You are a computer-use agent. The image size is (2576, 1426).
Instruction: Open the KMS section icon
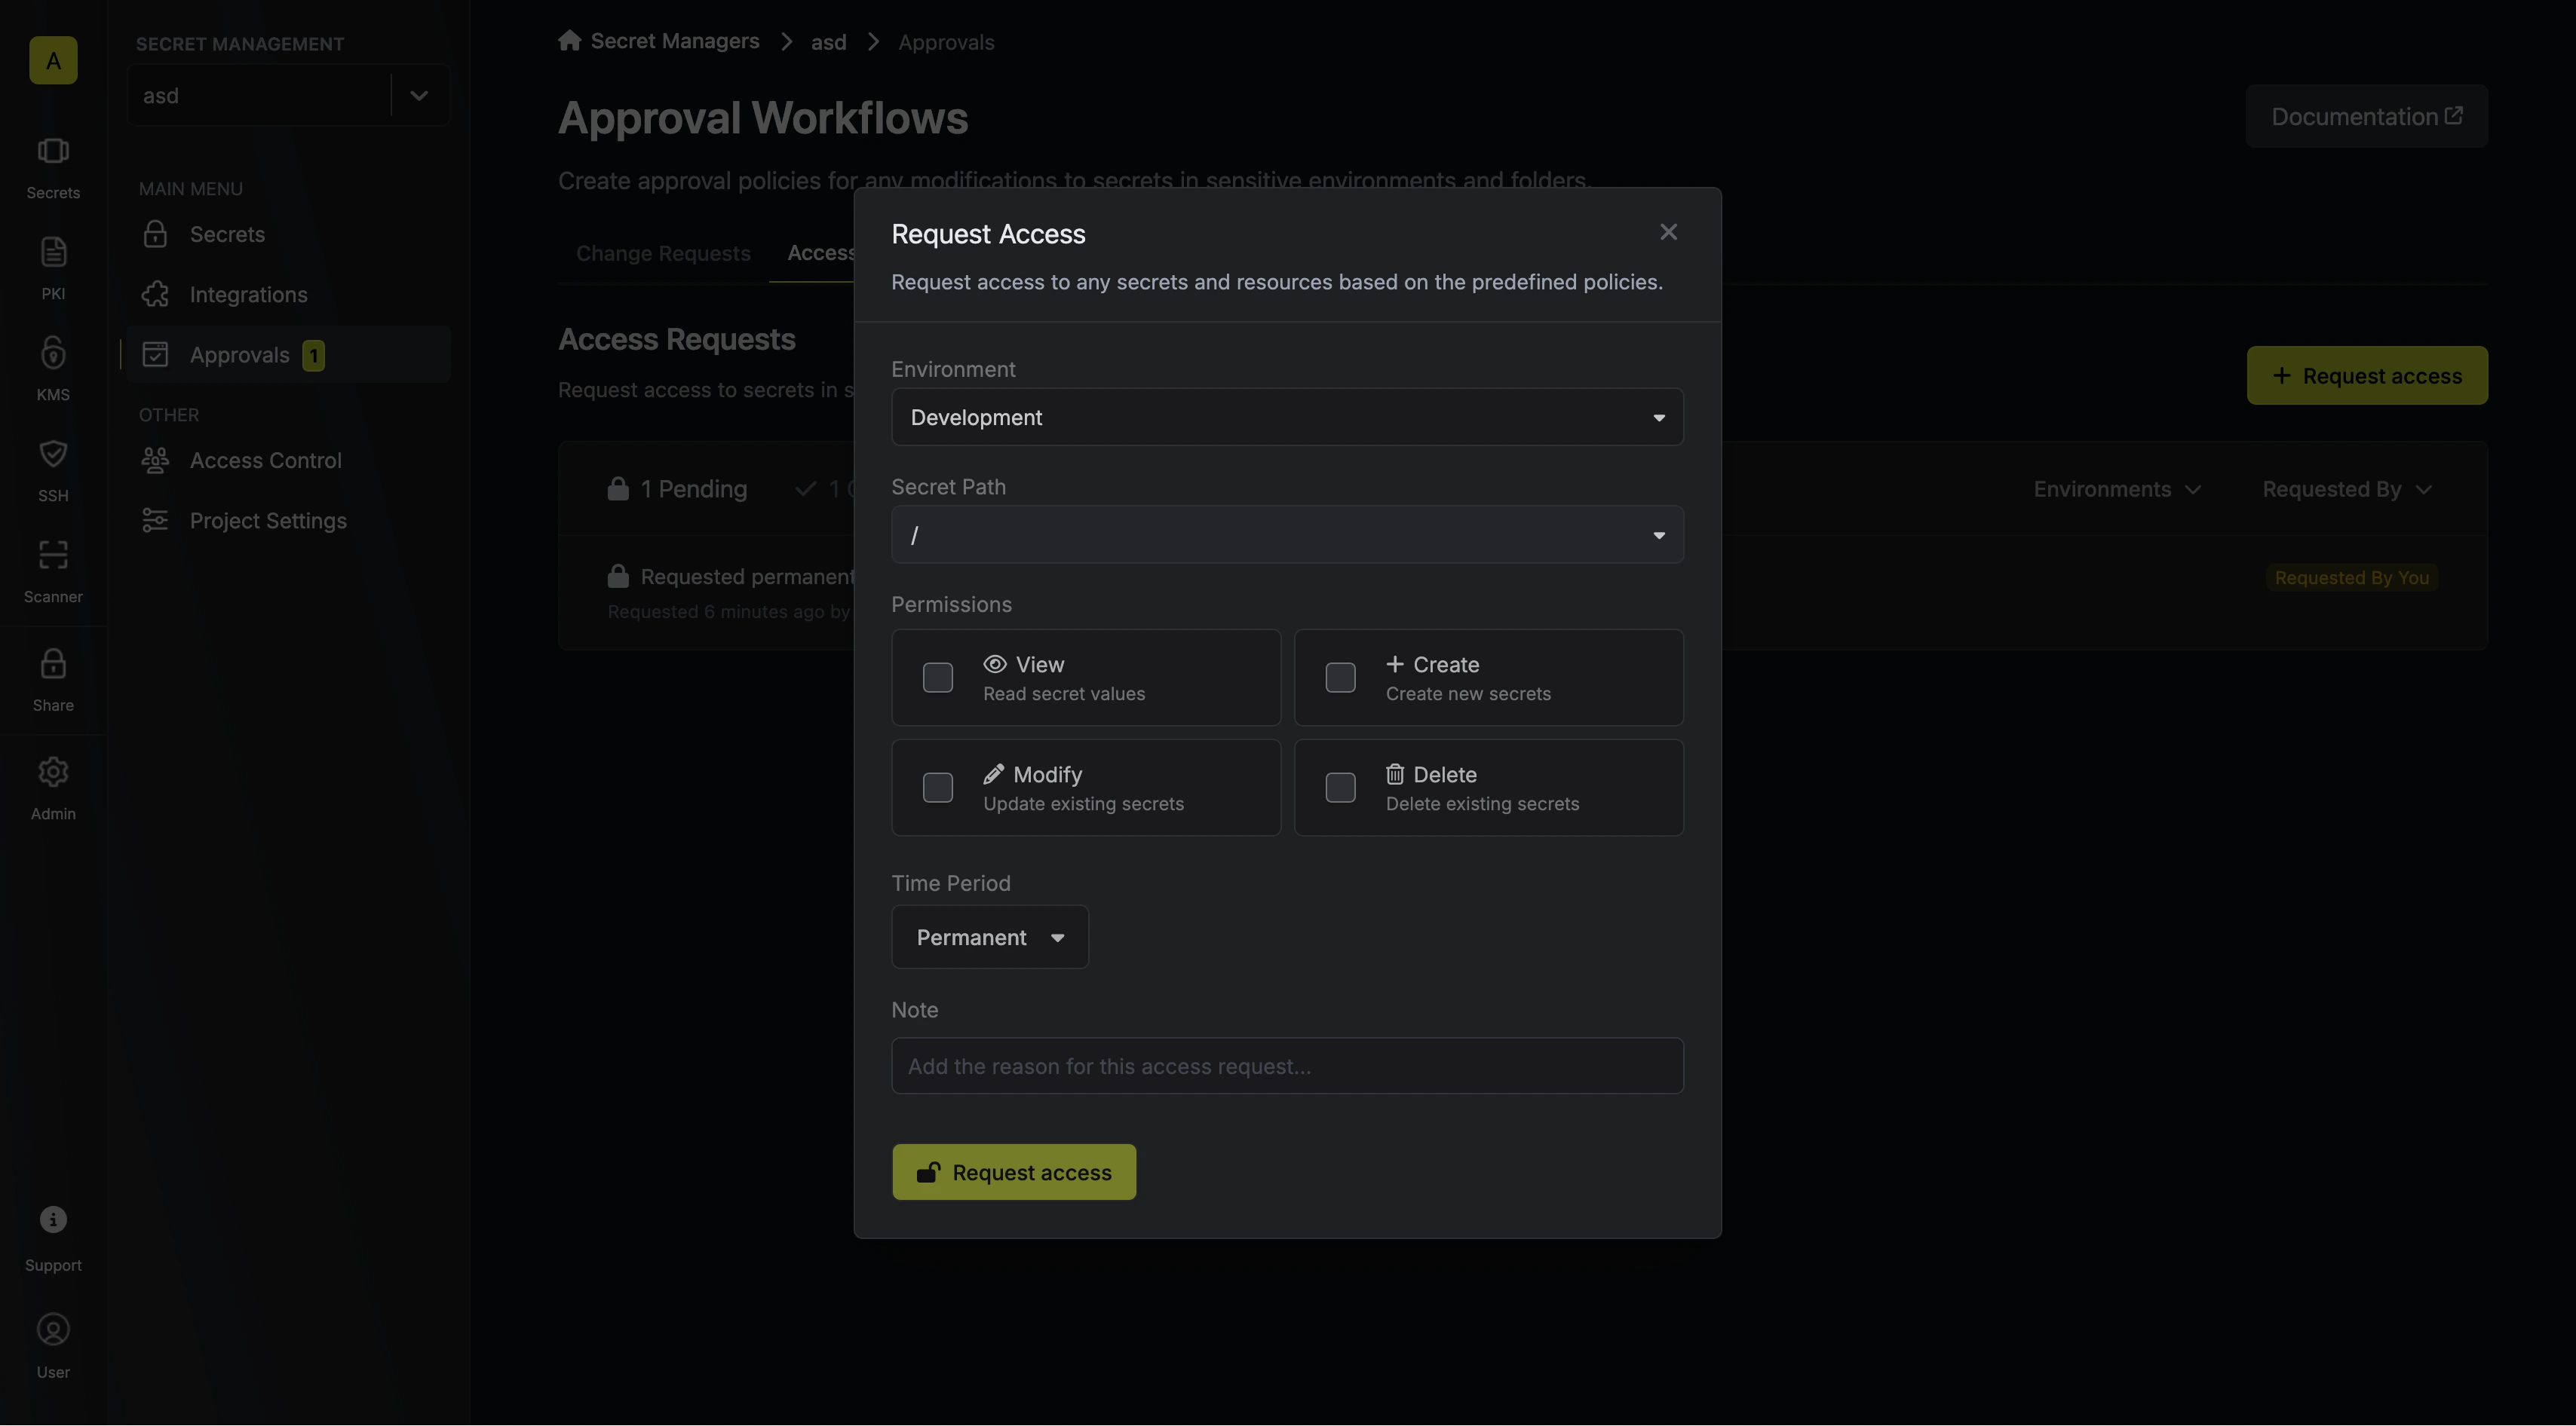[53, 353]
